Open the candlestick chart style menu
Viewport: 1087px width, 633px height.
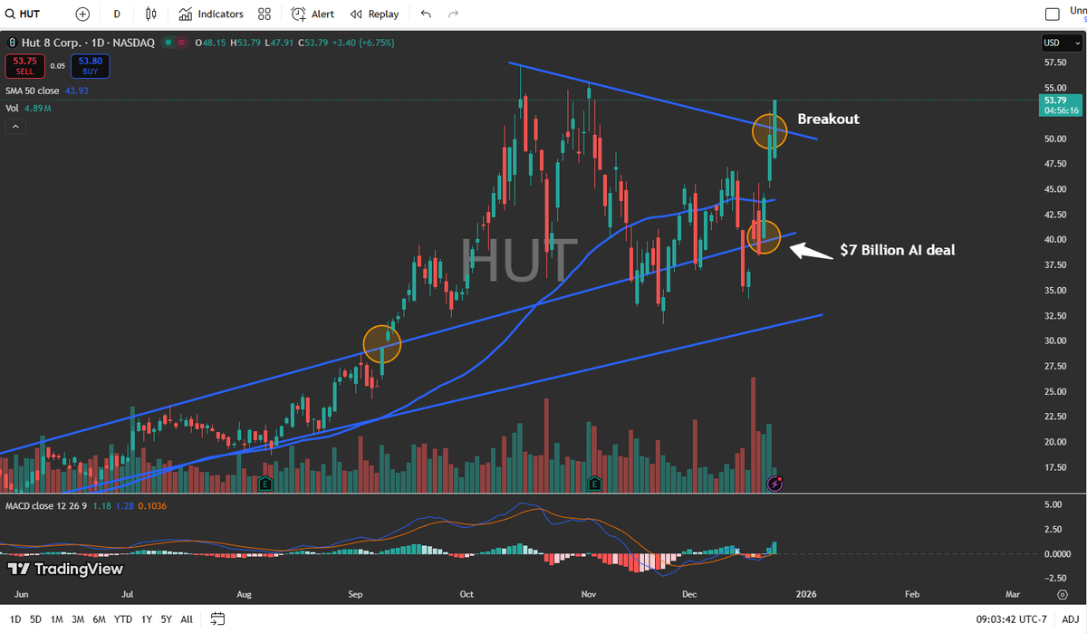coord(151,14)
